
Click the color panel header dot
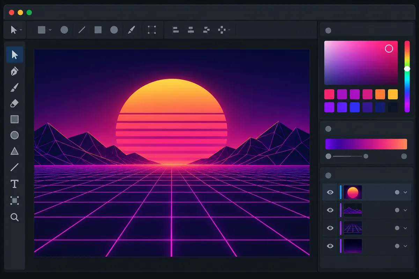[x=328, y=30]
